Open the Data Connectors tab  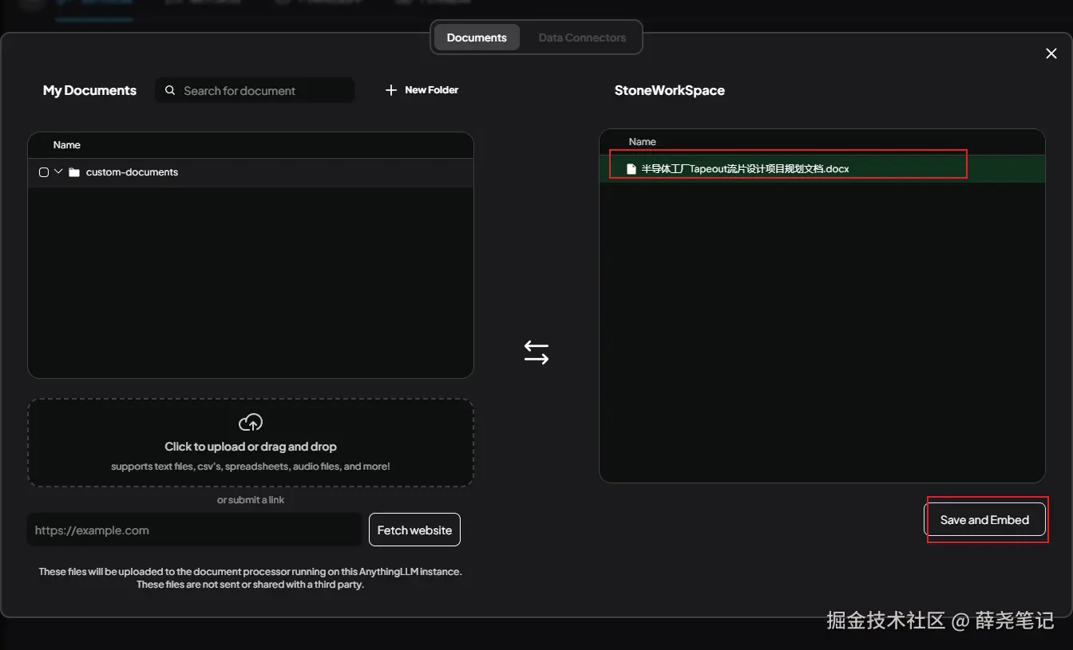coord(582,37)
